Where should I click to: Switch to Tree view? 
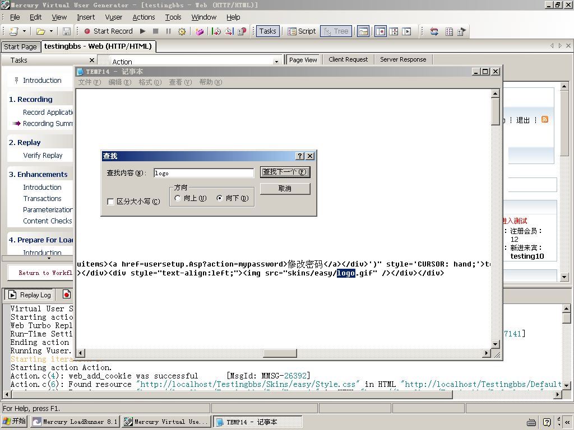(336, 31)
